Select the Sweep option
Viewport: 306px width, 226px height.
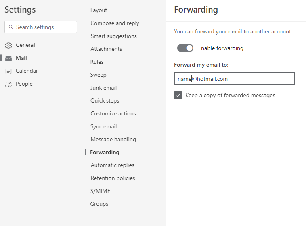click(98, 75)
